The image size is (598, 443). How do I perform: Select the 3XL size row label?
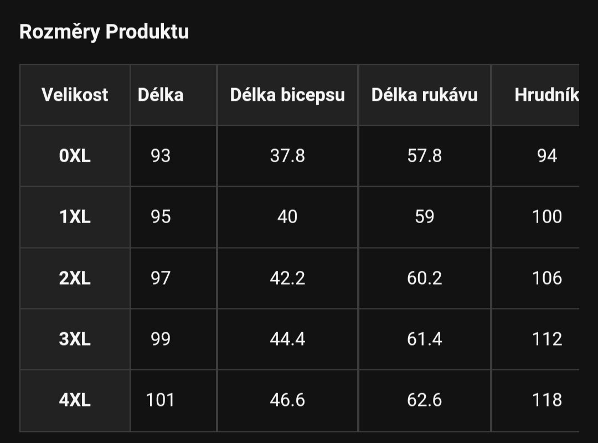click(x=75, y=339)
